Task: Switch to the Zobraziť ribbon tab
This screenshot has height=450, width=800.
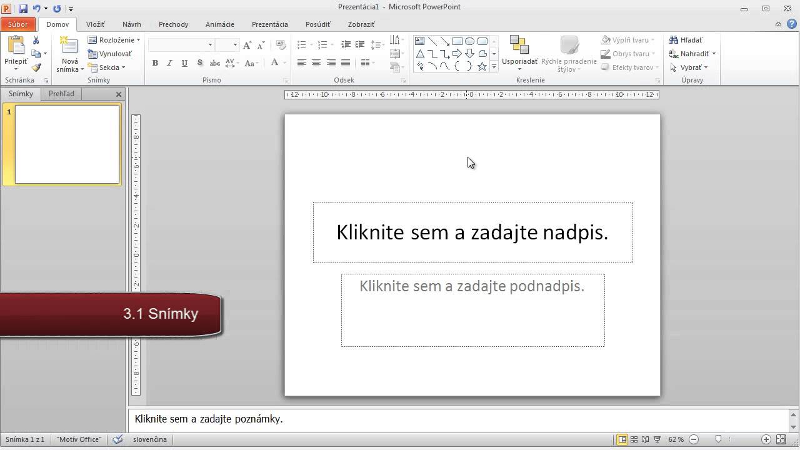Action: point(361,24)
